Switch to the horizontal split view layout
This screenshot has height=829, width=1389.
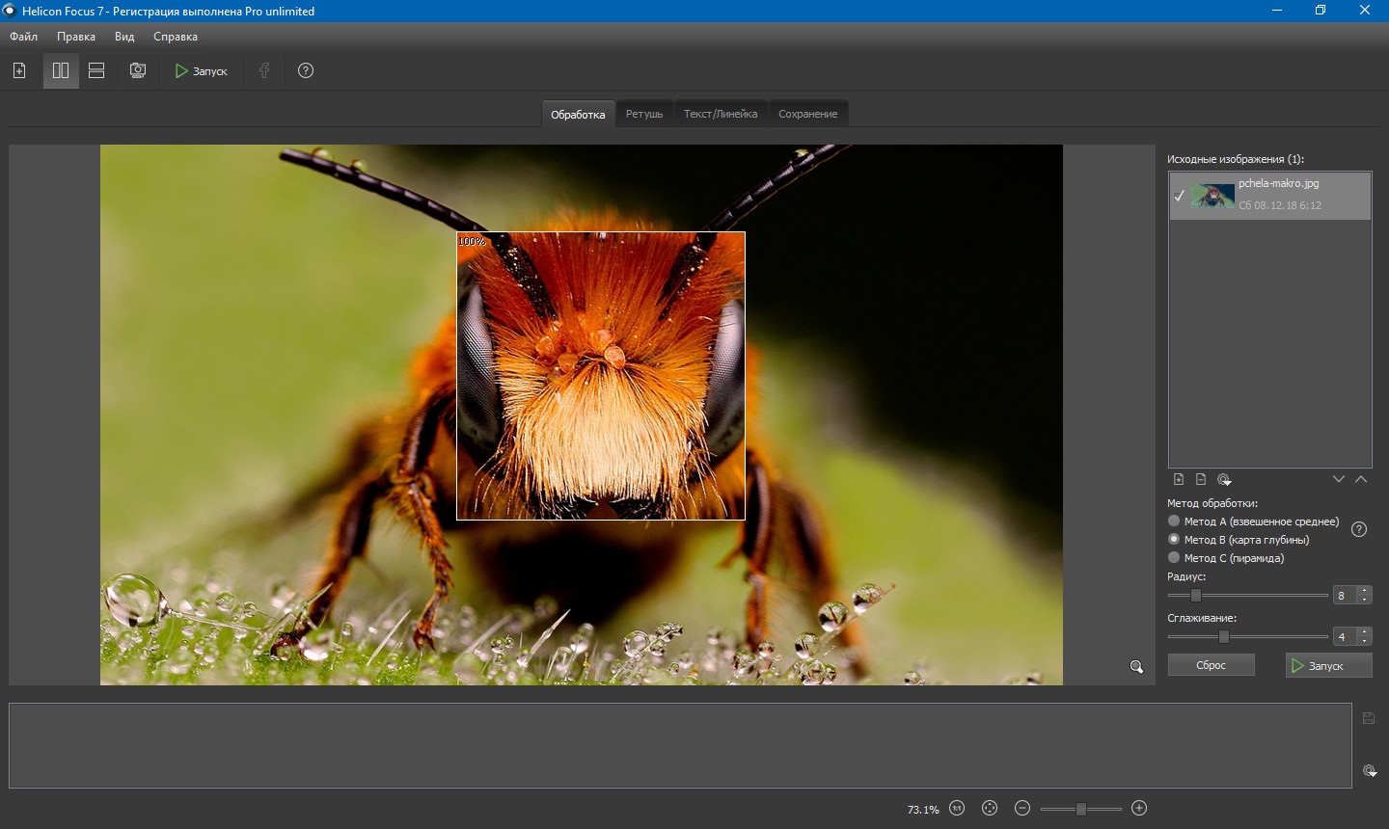(96, 70)
